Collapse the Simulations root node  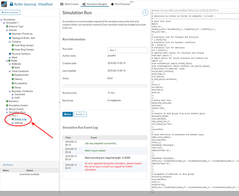(1, 20)
